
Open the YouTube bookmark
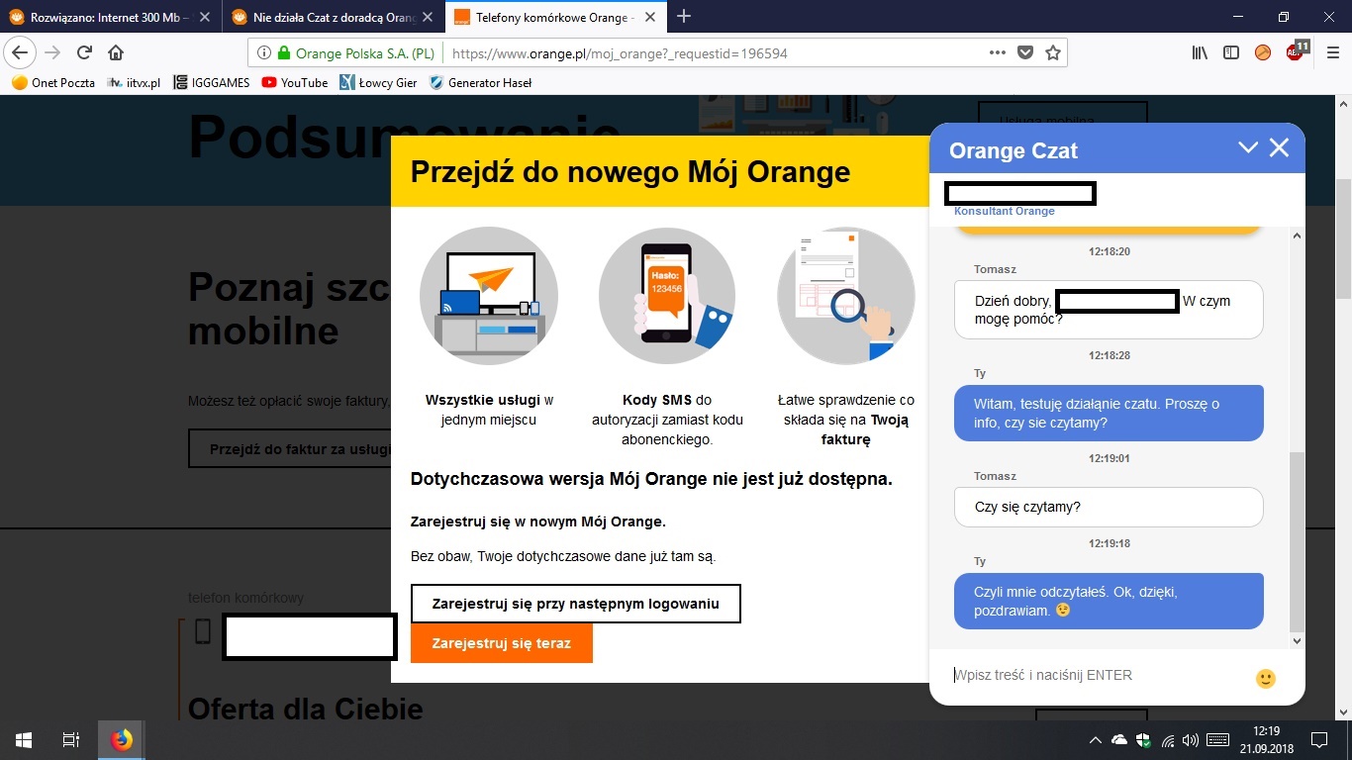tap(295, 83)
